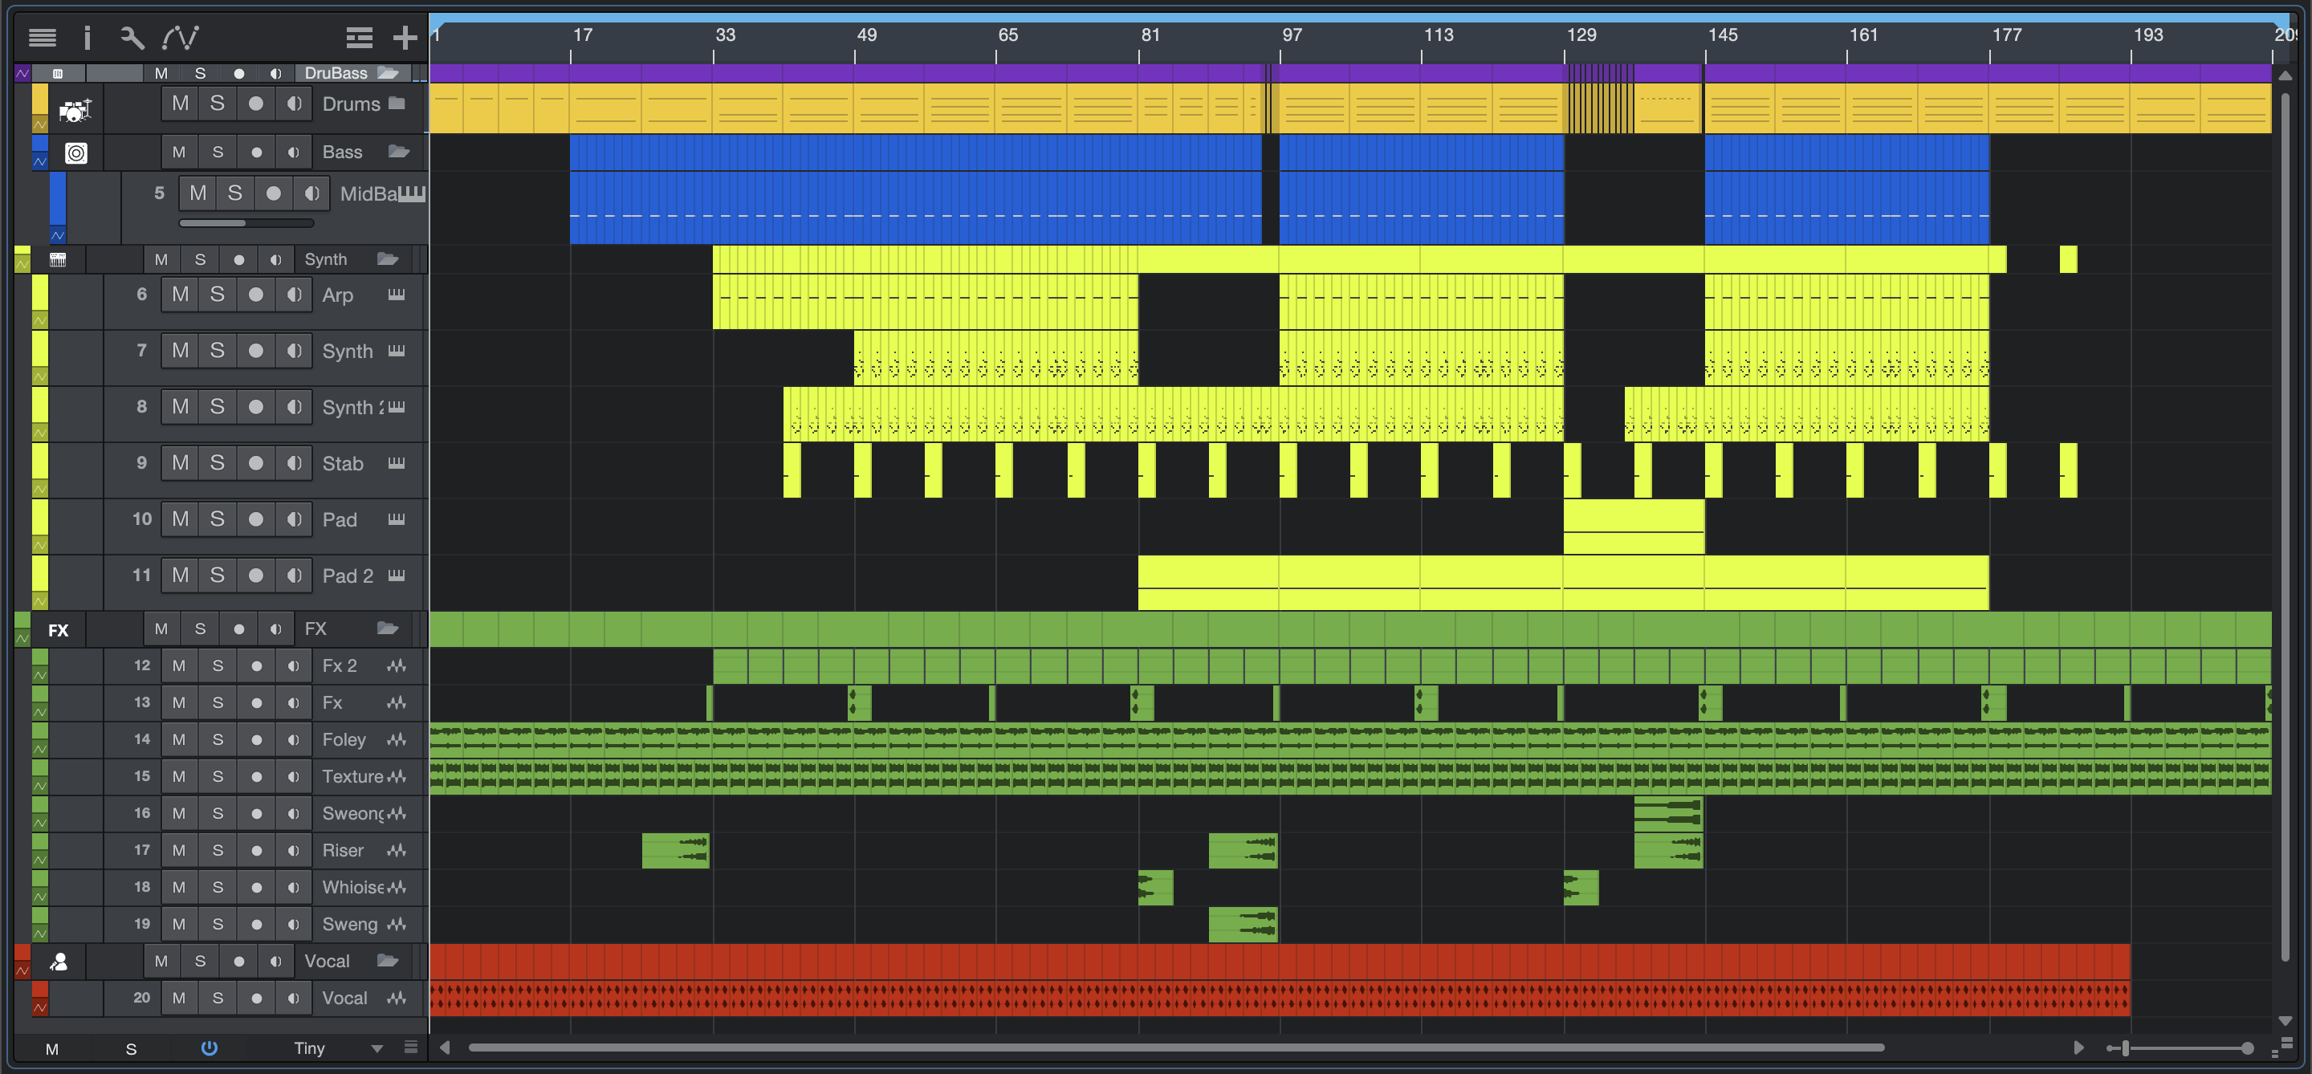Mute the Drums track

pos(181,104)
